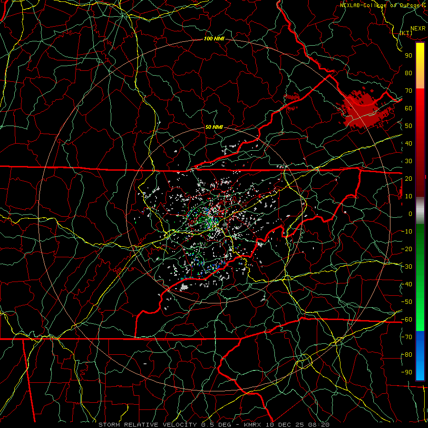Viewport: 428px width, 428px height.
Task: Click the "-70" value on velocity scale
Action: pyautogui.click(x=407, y=337)
